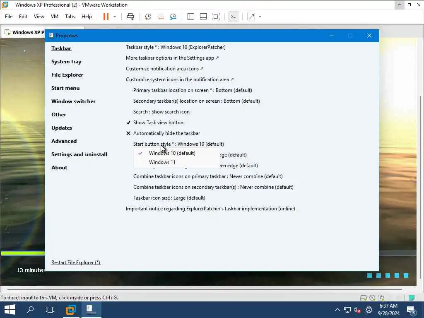Click the stretch guest display icon
Image resolution: width=424 pixels, height=318 pixels.
(x=251, y=17)
